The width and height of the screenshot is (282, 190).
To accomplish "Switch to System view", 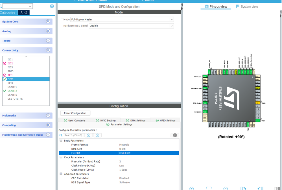I will pos(247,7).
